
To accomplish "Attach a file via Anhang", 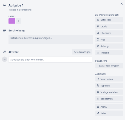I will [x=109, y=46].
